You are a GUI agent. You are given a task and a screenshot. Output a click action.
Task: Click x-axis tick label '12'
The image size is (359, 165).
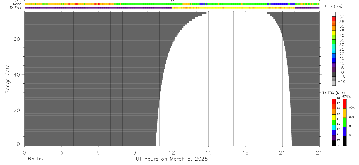click(x=172, y=152)
